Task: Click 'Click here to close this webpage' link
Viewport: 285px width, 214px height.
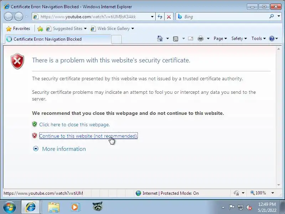Action: pyautogui.click(x=74, y=124)
